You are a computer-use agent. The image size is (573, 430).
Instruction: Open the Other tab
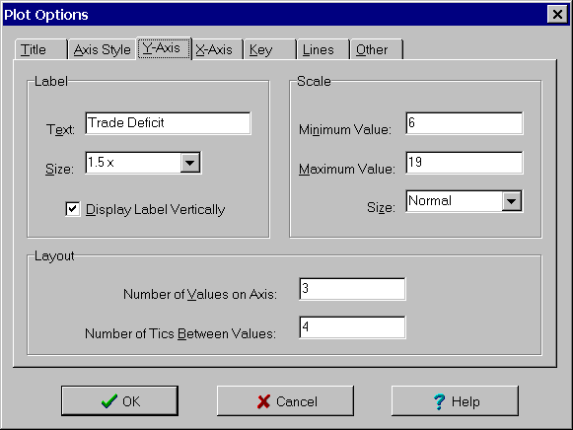[x=377, y=49]
